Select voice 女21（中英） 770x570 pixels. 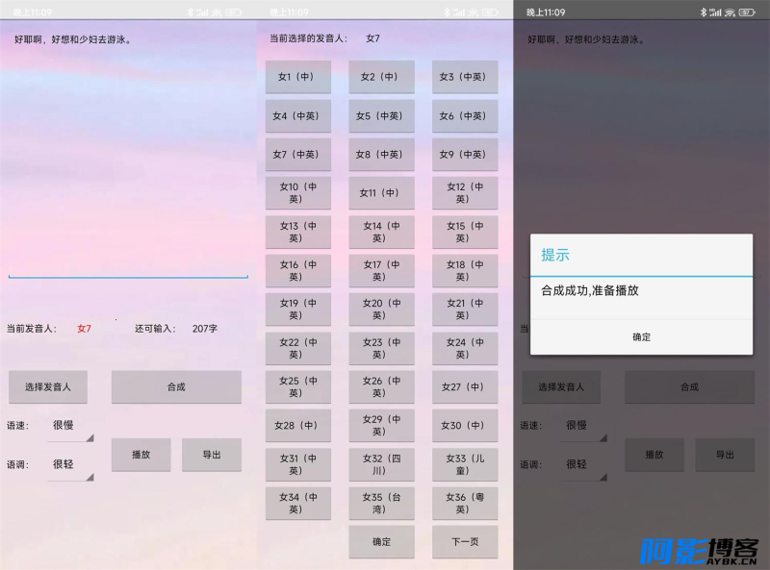click(x=465, y=310)
